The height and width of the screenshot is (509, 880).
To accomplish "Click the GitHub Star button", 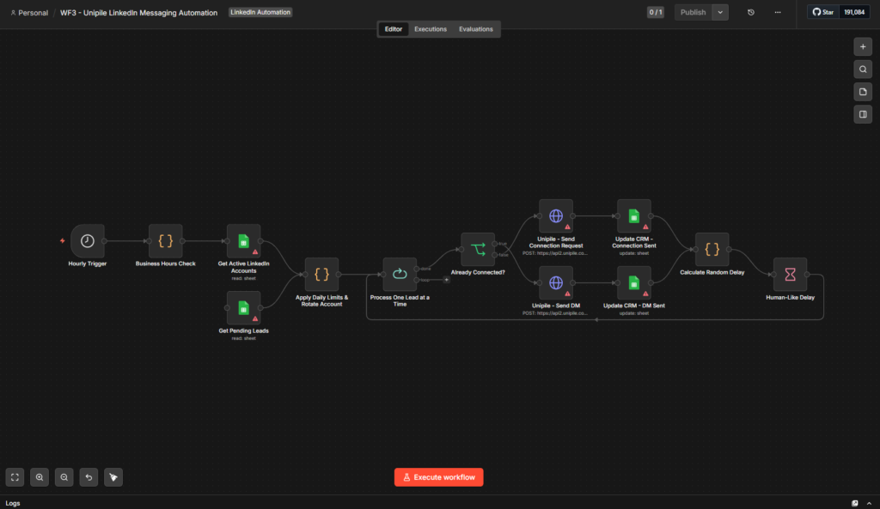I will 823,12.
